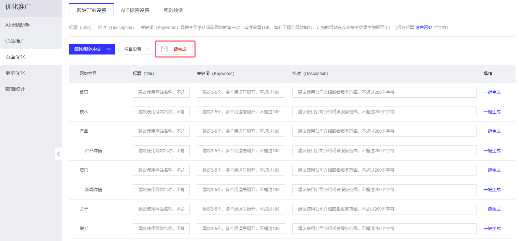
Task: Click the magic-generate icon inside the 一键生成 button
Action: click(x=164, y=49)
